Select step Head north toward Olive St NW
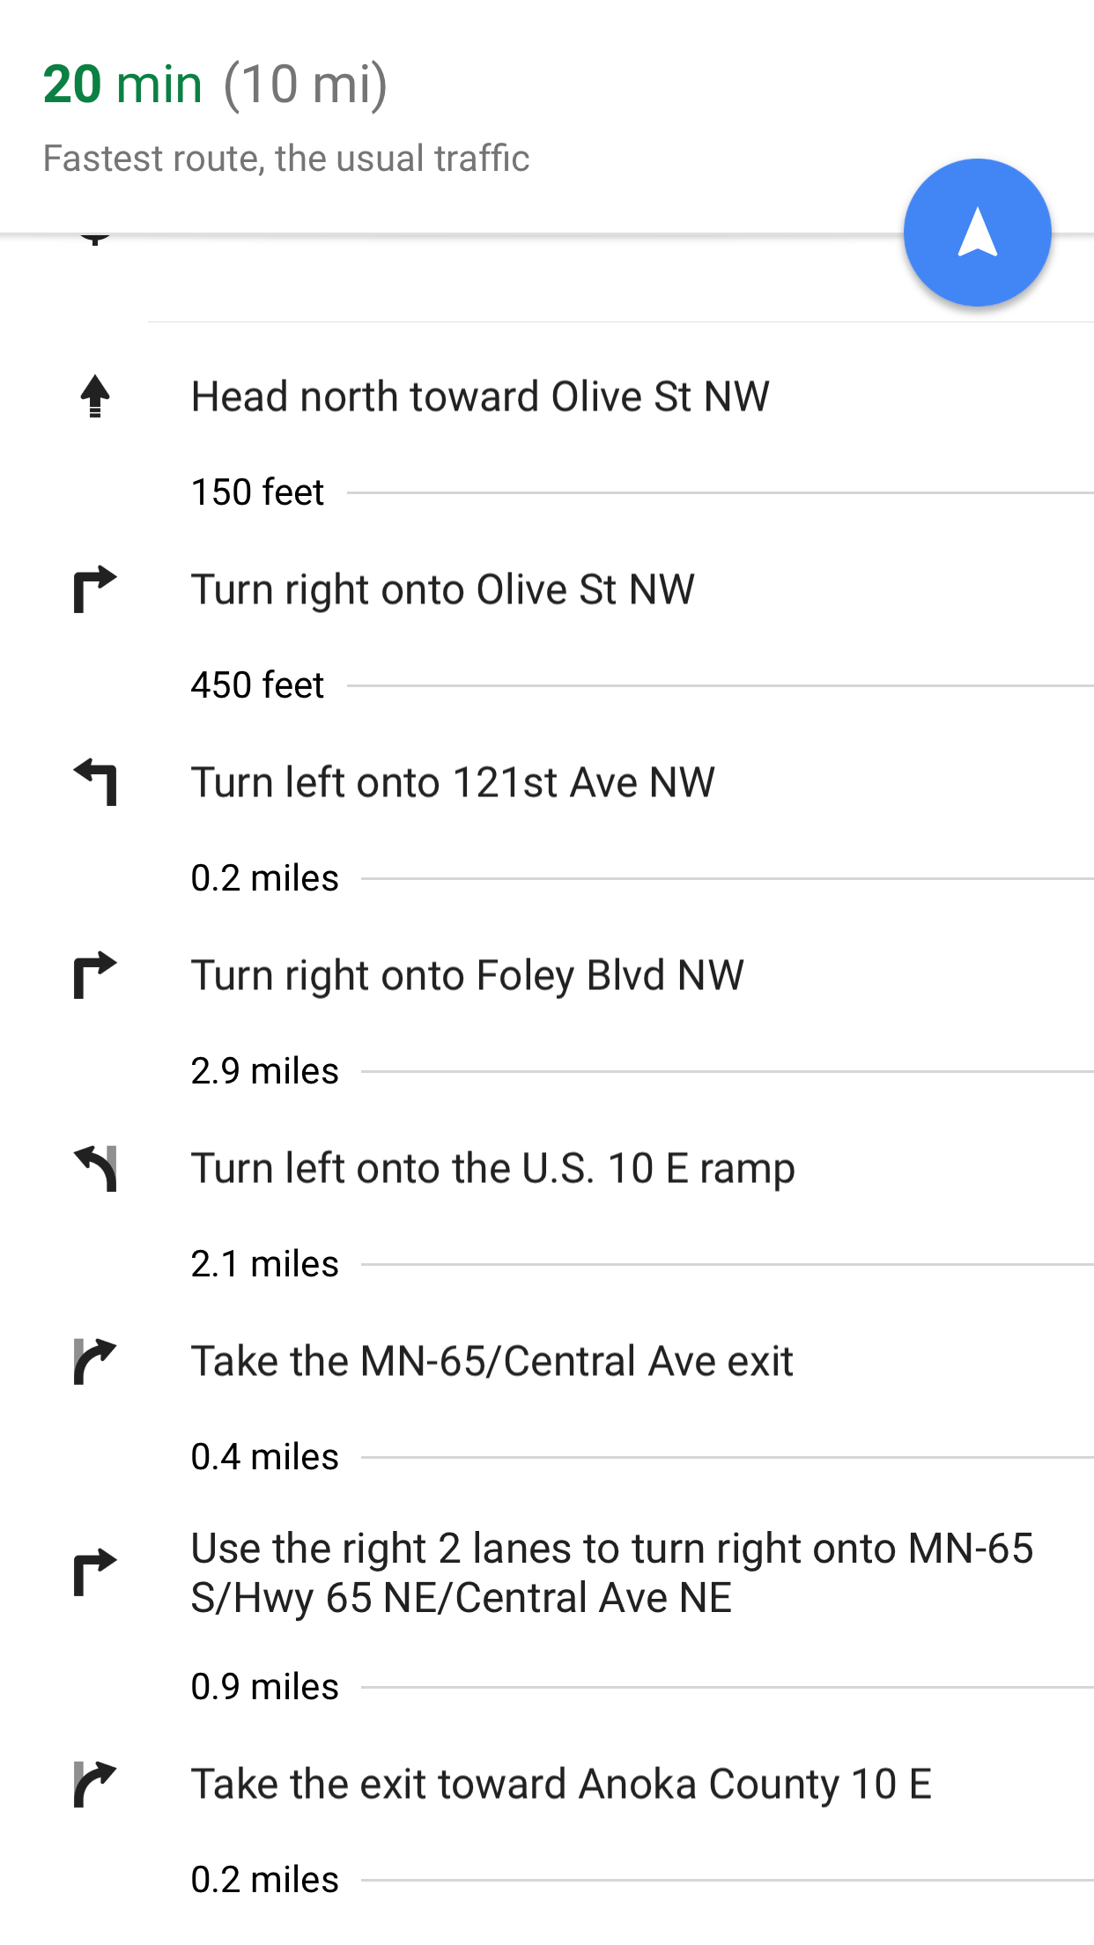1094x1945 pixels. 480,396
